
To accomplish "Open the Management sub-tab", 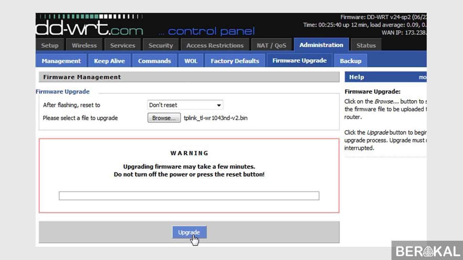I will (61, 61).
